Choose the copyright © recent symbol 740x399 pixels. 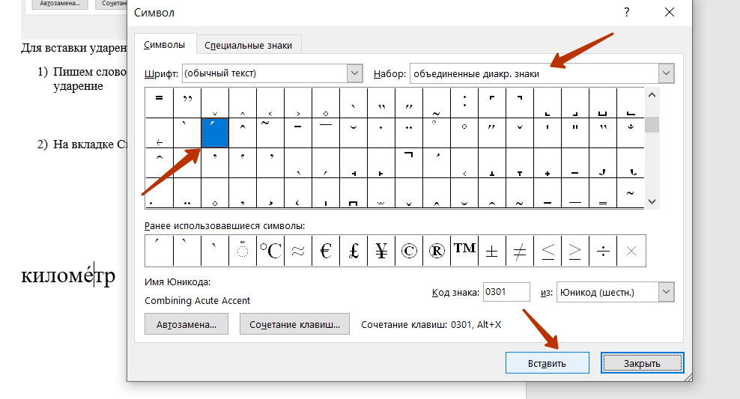409,251
